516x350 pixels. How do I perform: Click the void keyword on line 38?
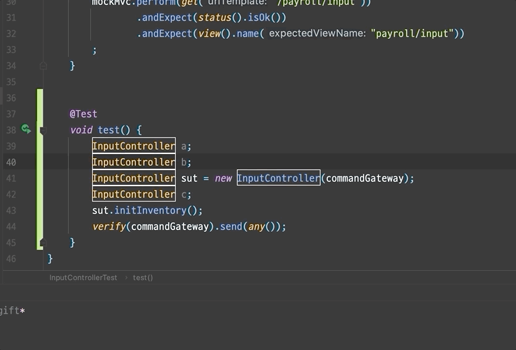[81, 130]
